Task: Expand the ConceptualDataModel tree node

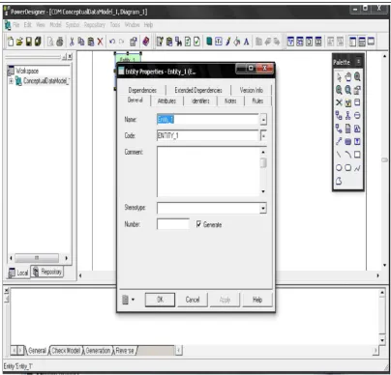Action: click(11, 81)
